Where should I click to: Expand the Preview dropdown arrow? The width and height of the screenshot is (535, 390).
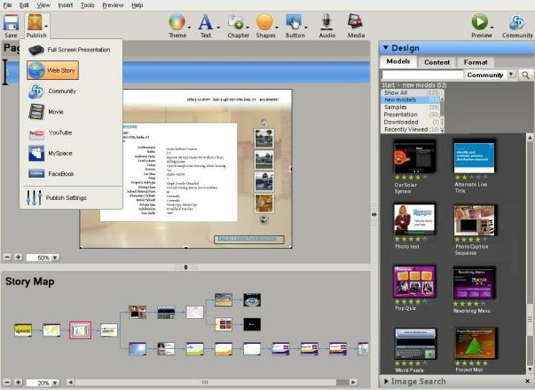point(492,28)
